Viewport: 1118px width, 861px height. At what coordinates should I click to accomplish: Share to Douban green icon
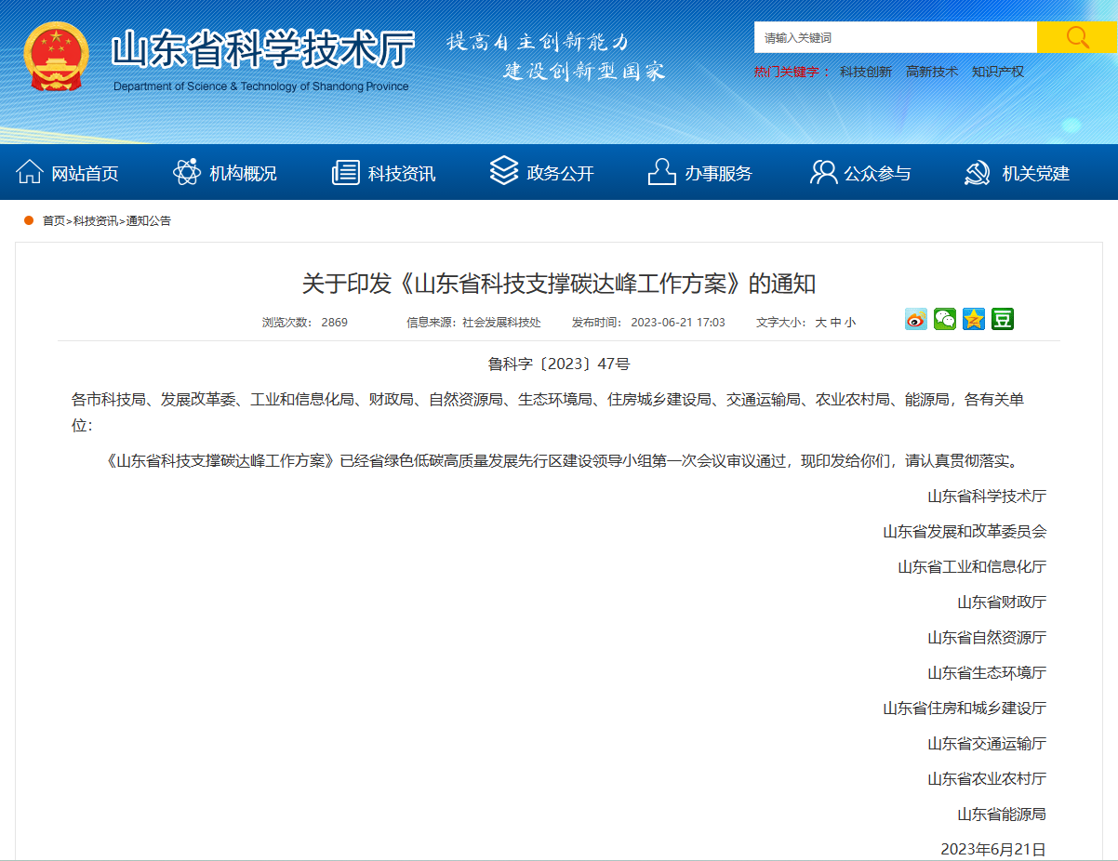[1003, 320]
